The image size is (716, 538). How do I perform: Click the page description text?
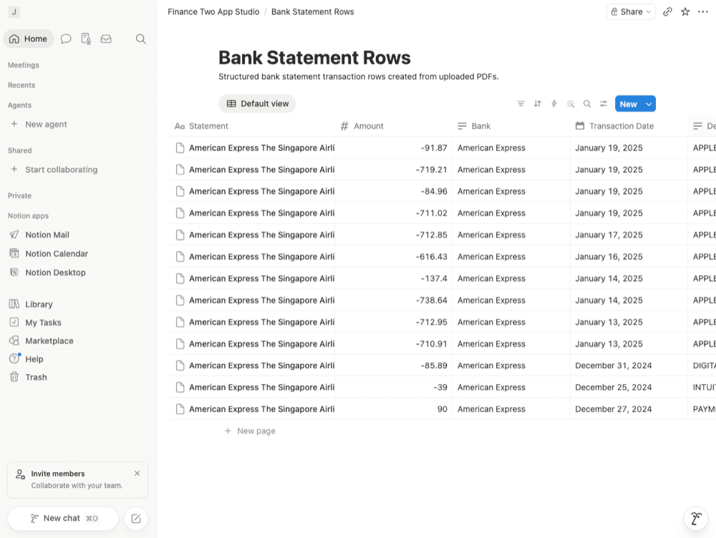(359, 77)
